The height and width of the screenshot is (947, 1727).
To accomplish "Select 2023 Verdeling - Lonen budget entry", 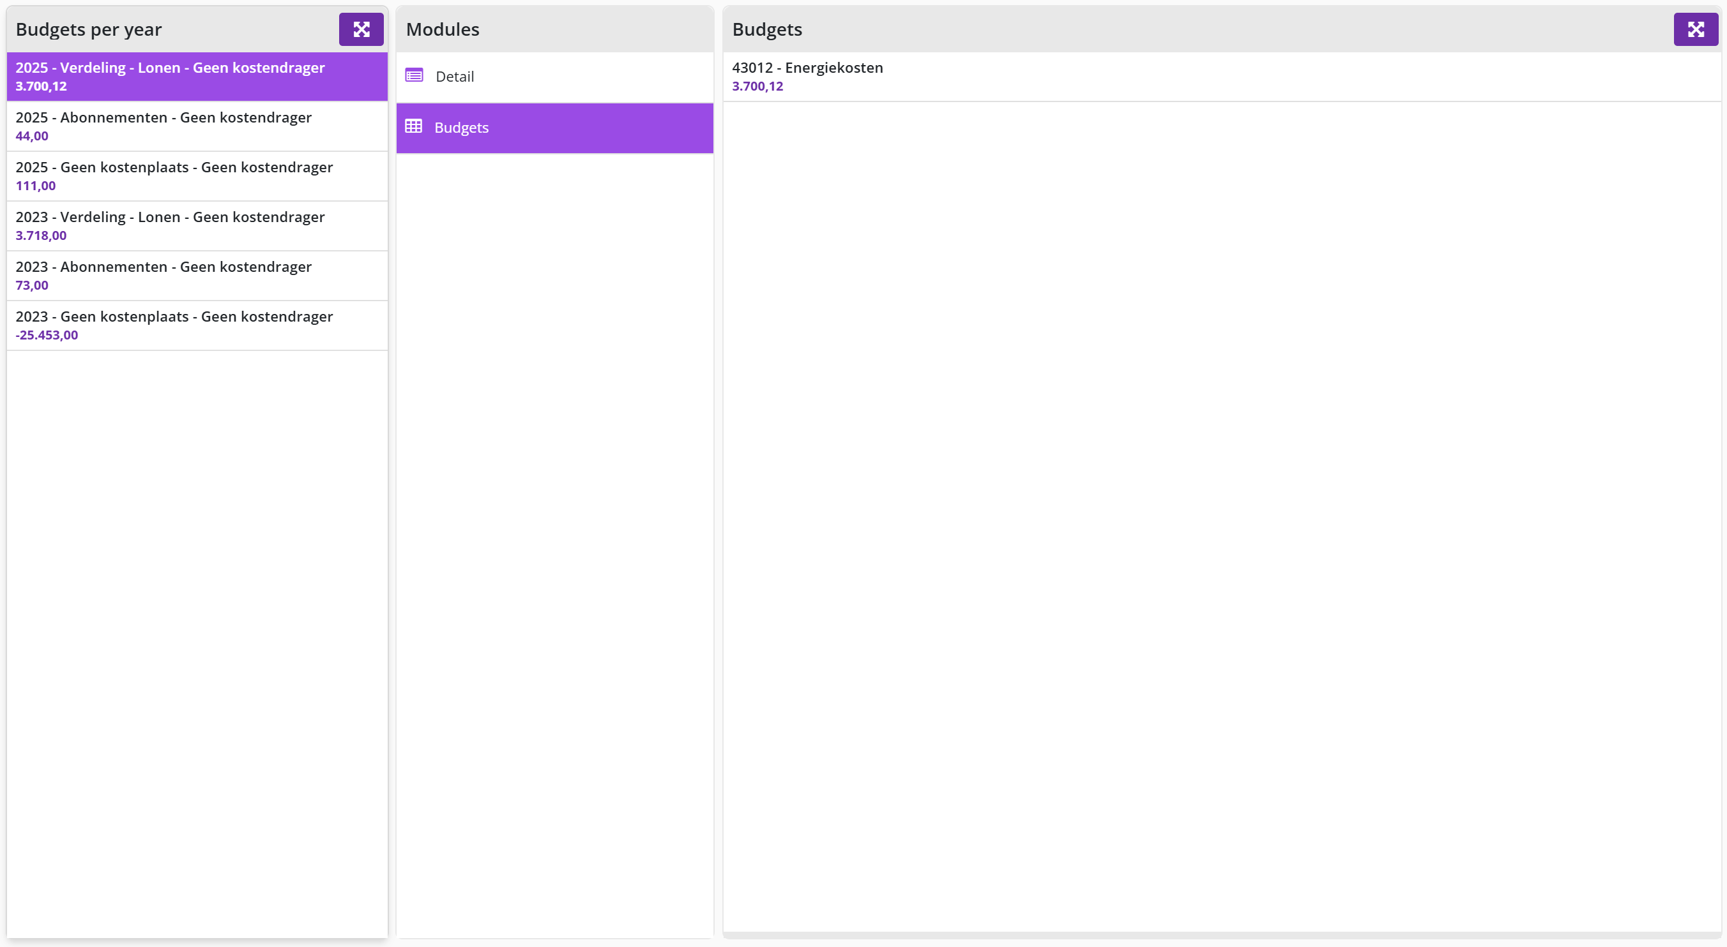I will pyautogui.click(x=197, y=226).
